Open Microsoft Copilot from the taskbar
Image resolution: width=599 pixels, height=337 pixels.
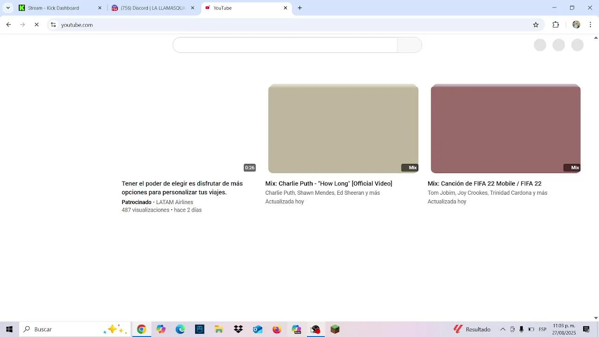click(x=161, y=330)
